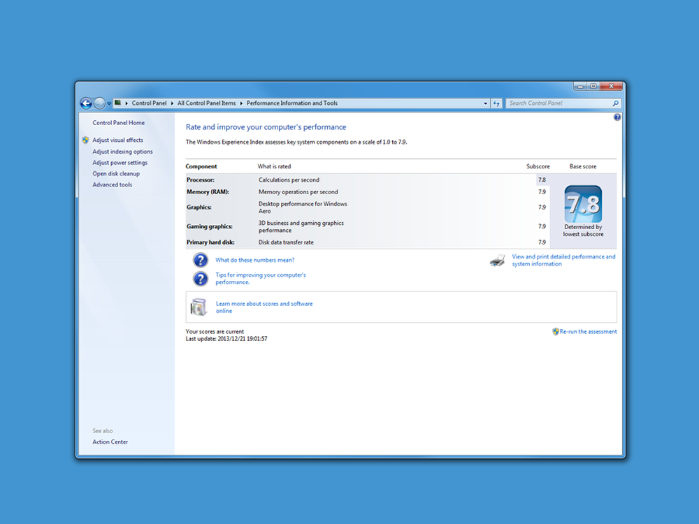Click Disk data transfer rate text
Viewport: 699px width, 524px height.
[x=286, y=242]
